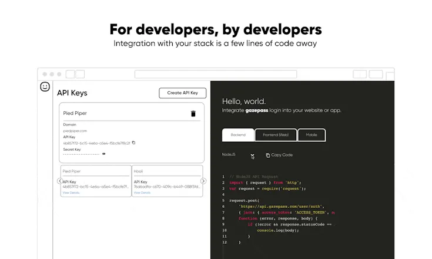Click the browser address bar
This screenshot has width=432, height=259.
[x=216, y=74]
